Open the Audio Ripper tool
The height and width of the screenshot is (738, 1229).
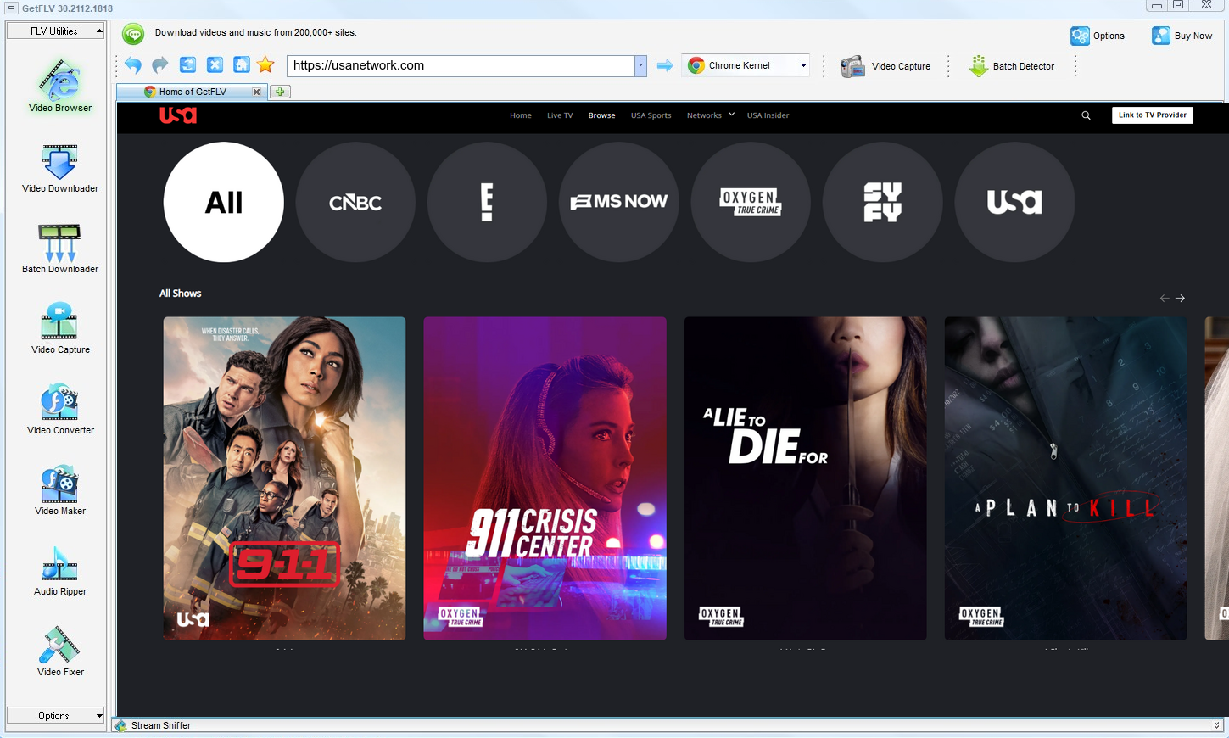pyautogui.click(x=60, y=571)
